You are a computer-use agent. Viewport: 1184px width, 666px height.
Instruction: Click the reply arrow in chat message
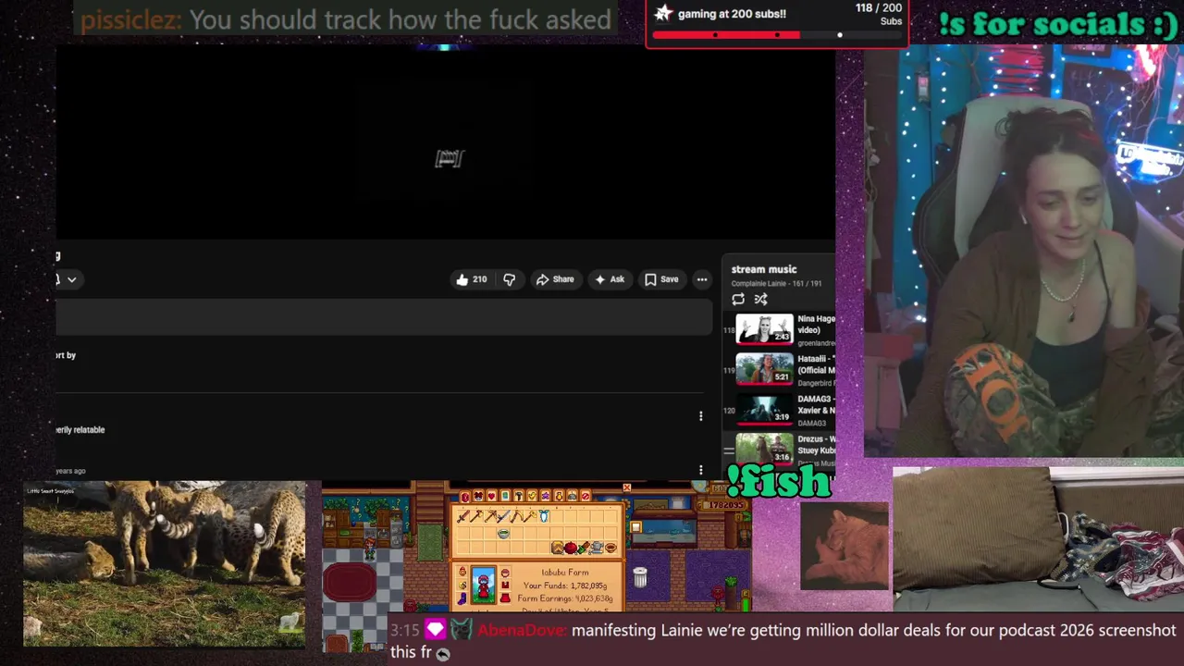pos(443,654)
